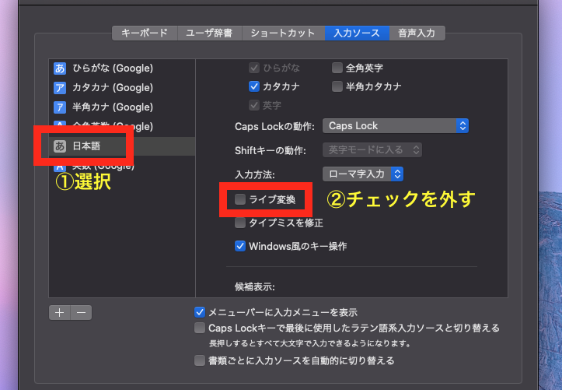This screenshot has width=562, height=390.
Task: Select the ひらがな (Google) input source icon
Action: click(59, 69)
